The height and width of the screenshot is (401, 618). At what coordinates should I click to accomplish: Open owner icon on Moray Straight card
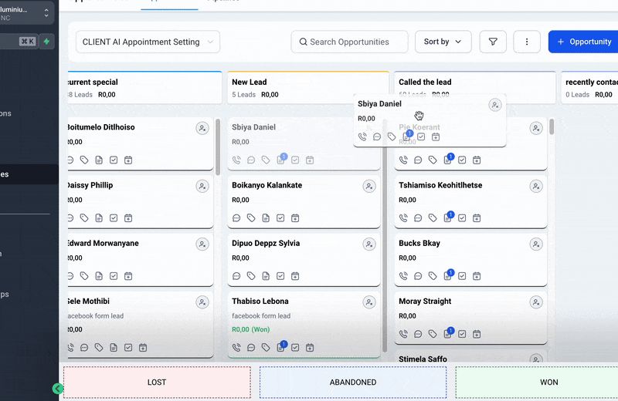(x=536, y=302)
